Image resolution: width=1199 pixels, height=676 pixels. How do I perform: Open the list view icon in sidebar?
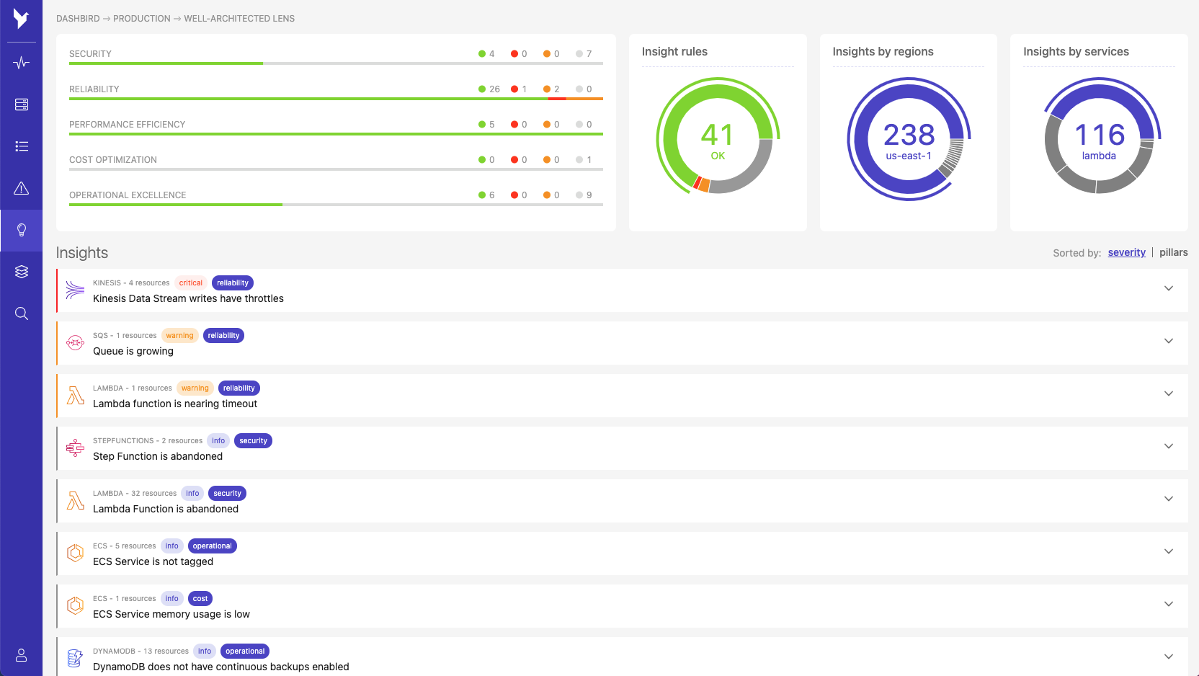22,146
